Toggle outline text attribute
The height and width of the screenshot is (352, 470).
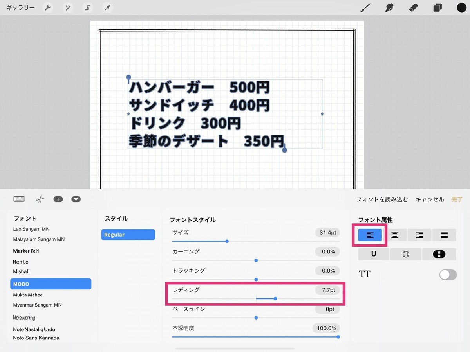pyautogui.click(x=406, y=254)
